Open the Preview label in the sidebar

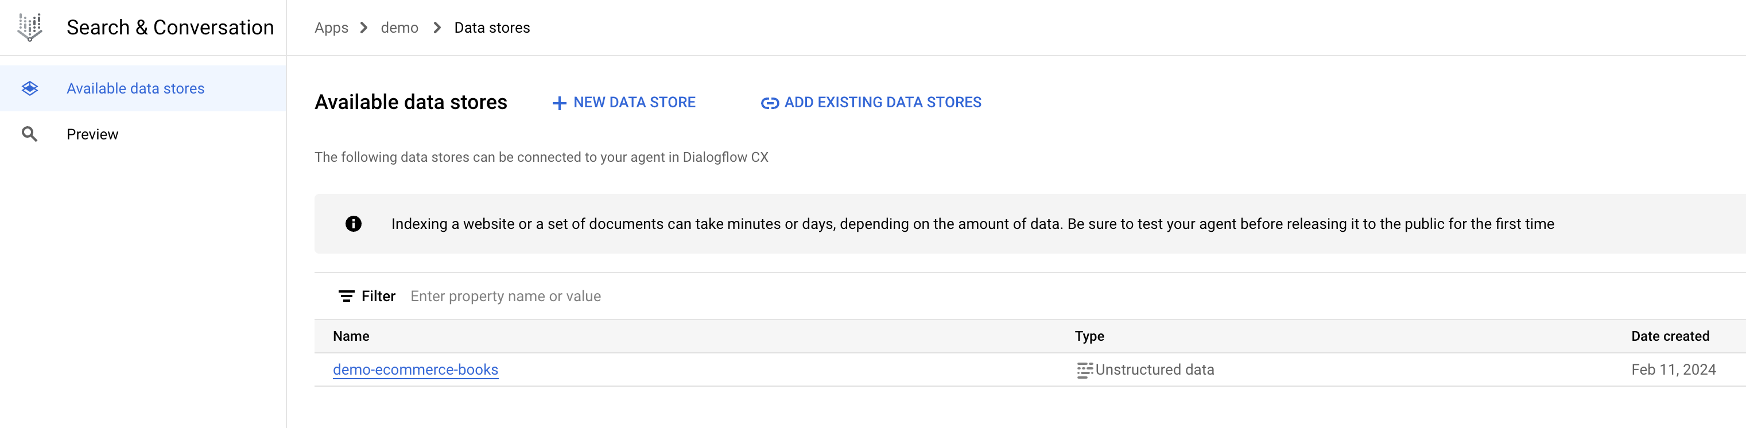[92, 134]
